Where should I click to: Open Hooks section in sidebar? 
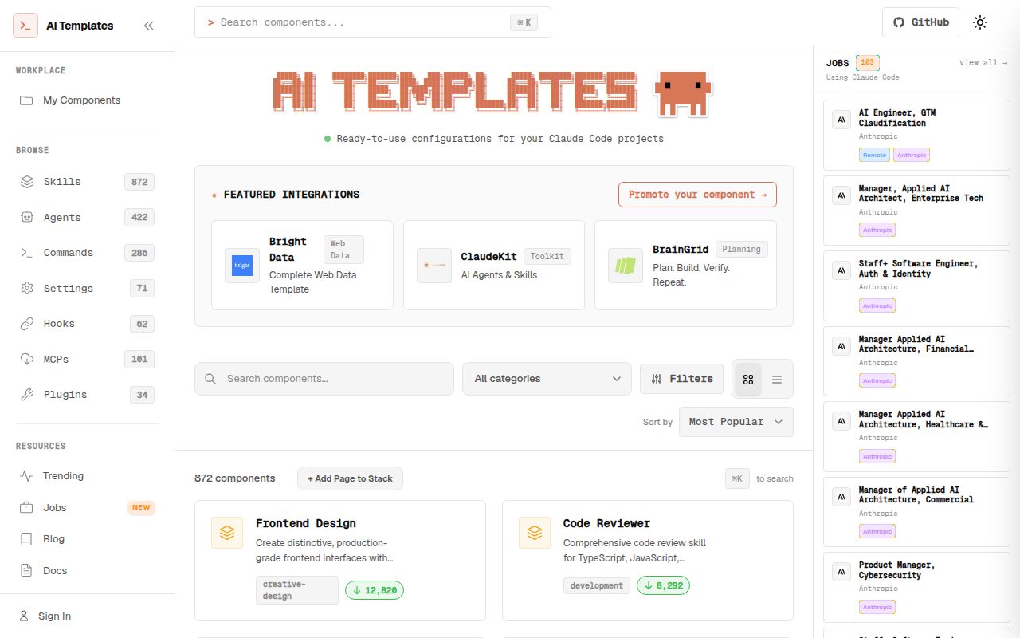click(88, 324)
